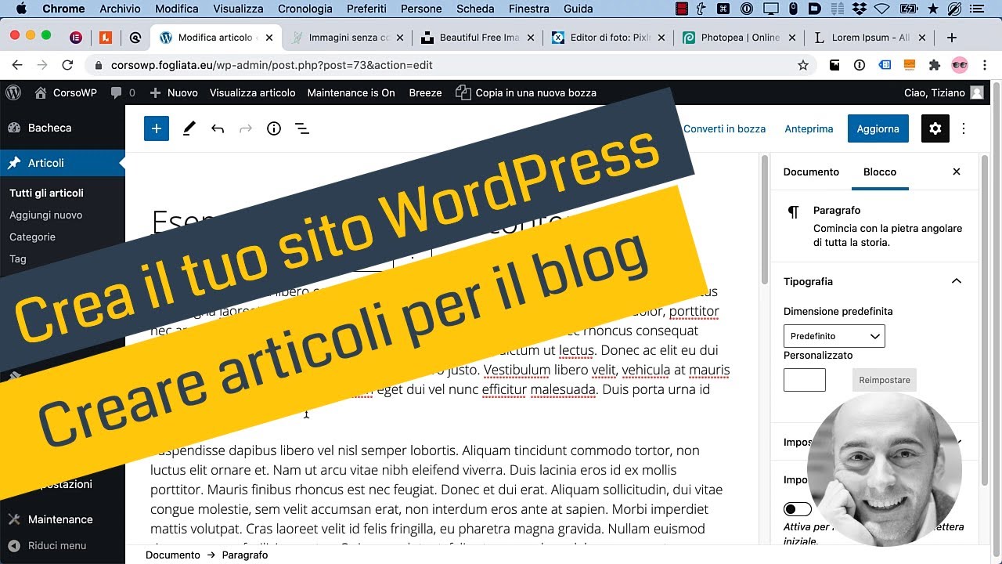1002x564 pixels.
Task: Switch to Editor di foto Pixlr tab
Action: click(x=608, y=38)
